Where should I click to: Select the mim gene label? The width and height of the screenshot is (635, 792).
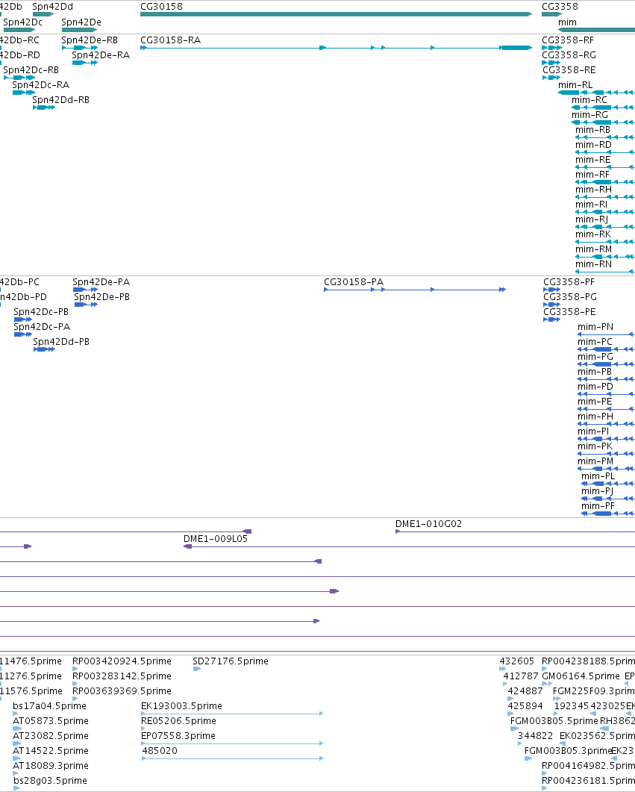pos(567,22)
